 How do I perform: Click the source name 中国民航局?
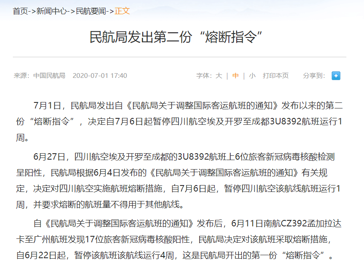pyautogui.click(x=49, y=76)
